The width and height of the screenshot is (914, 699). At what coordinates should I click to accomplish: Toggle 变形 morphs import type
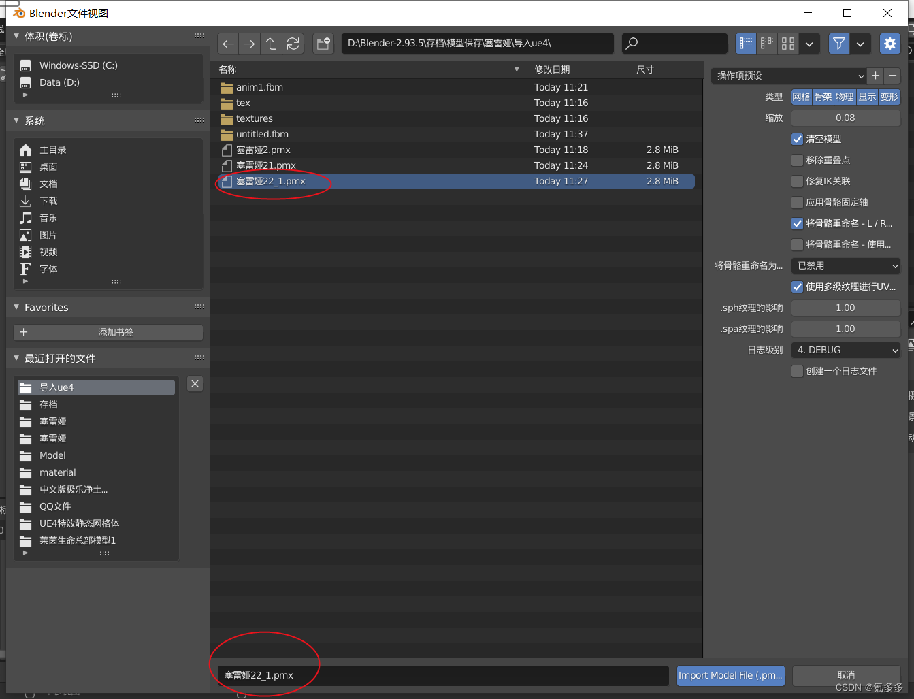[x=889, y=97]
